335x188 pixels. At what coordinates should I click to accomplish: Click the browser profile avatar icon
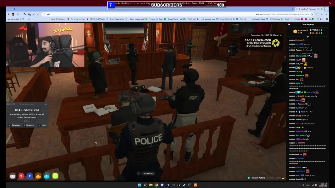13,14
